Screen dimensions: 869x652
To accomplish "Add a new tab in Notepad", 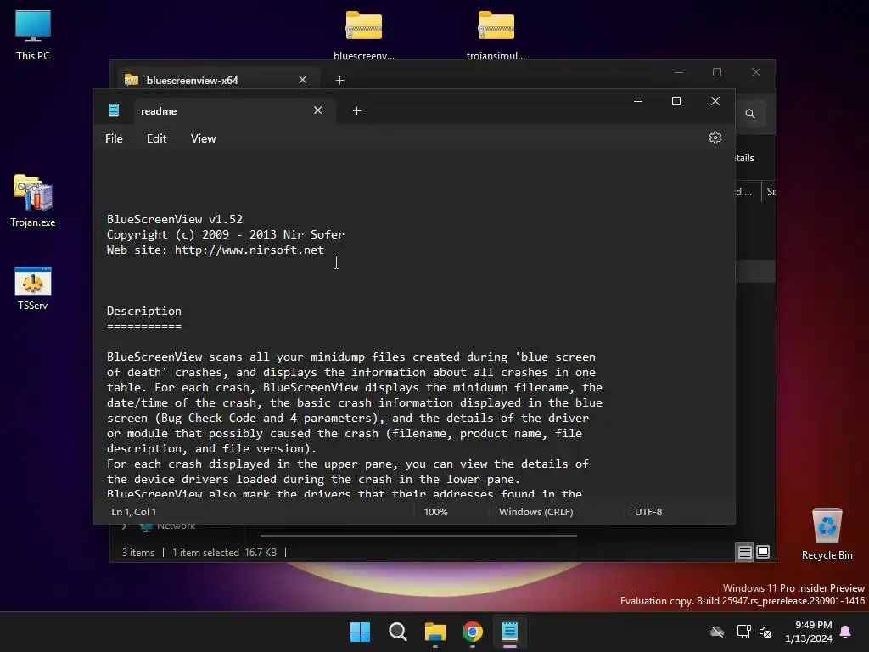I will pos(357,111).
